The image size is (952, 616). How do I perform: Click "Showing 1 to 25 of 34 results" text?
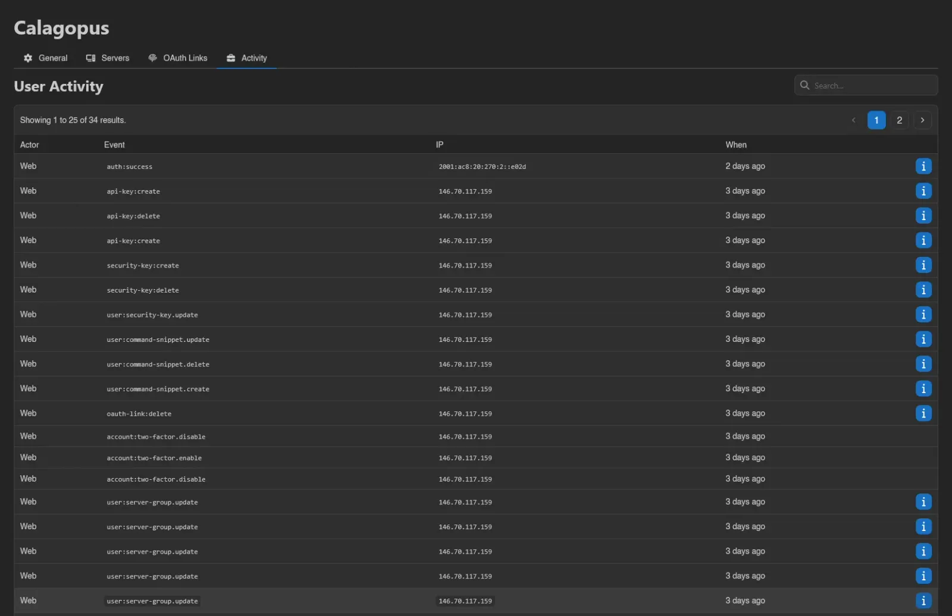point(73,120)
